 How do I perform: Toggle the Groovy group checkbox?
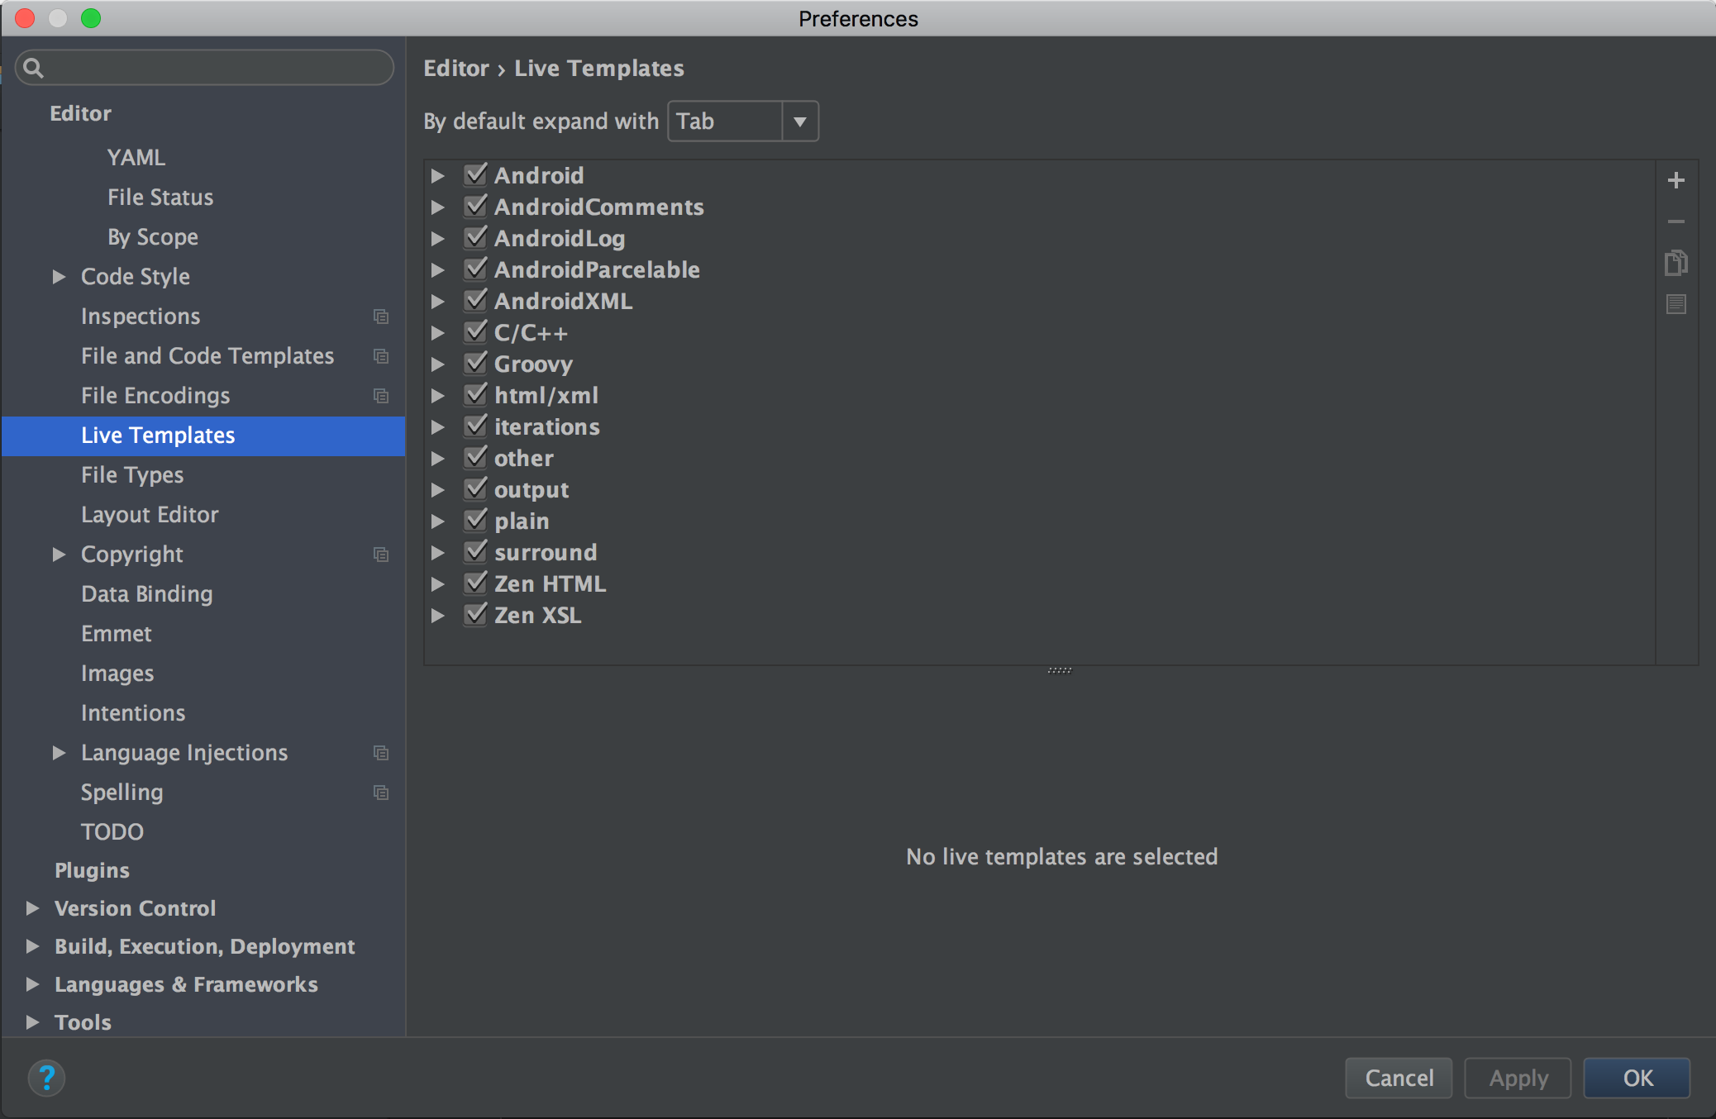coord(475,364)
